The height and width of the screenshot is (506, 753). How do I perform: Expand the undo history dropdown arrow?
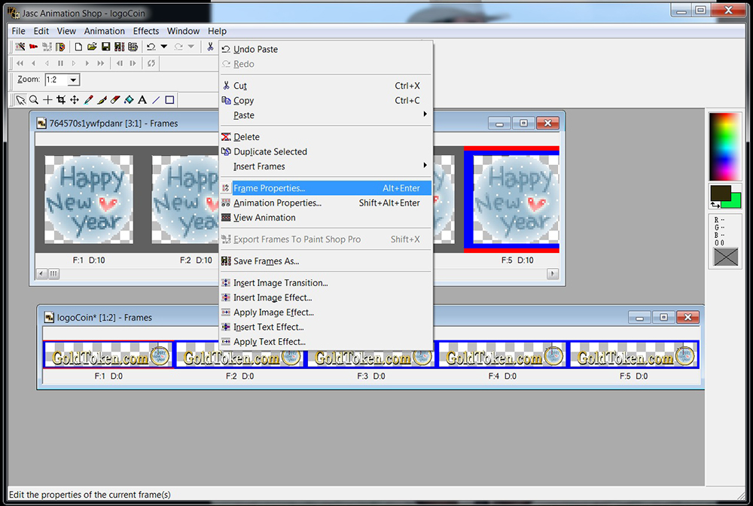(x=163, y=47)
